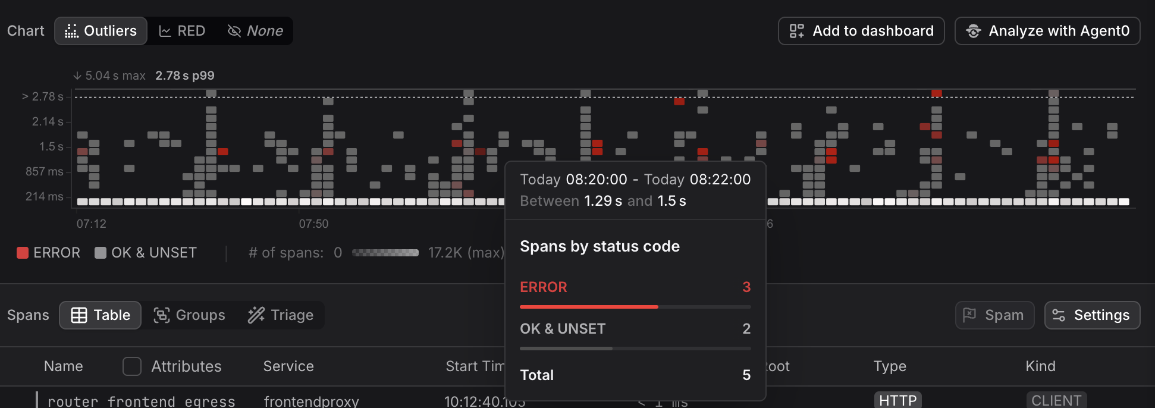Click the Groups view icon

click(161, 315)
